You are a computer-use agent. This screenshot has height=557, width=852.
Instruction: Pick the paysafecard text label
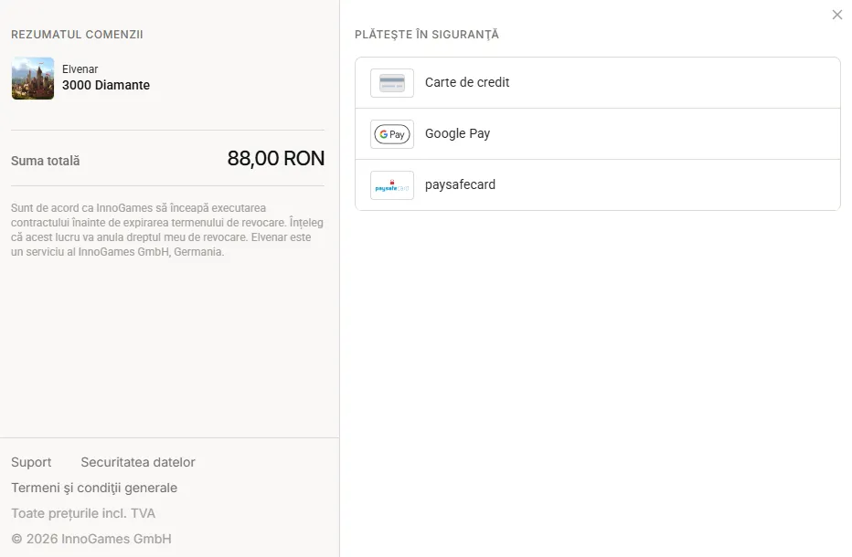460,184
